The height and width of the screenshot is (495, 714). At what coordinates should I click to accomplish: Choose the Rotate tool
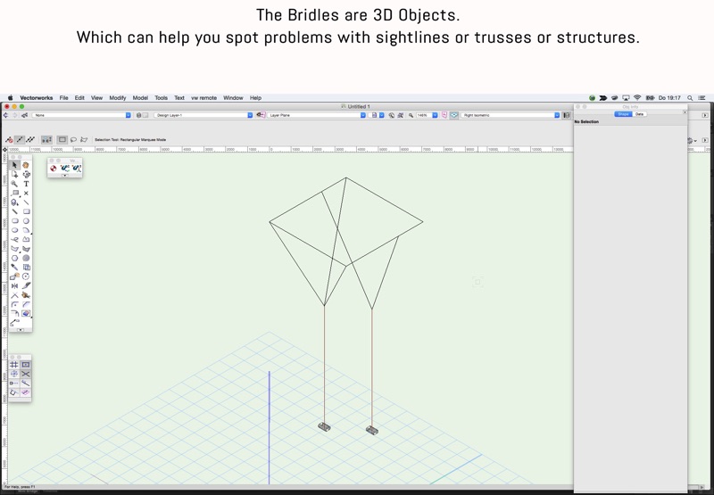coord(26,276)
